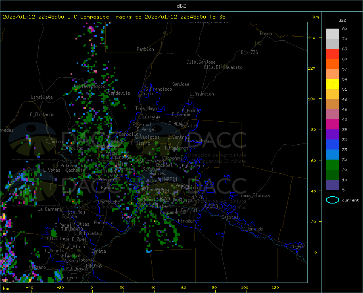Screen dimensions: 363x293
Task: Click the 'SanJose' label near center top
Action: (x=181, y=84)
